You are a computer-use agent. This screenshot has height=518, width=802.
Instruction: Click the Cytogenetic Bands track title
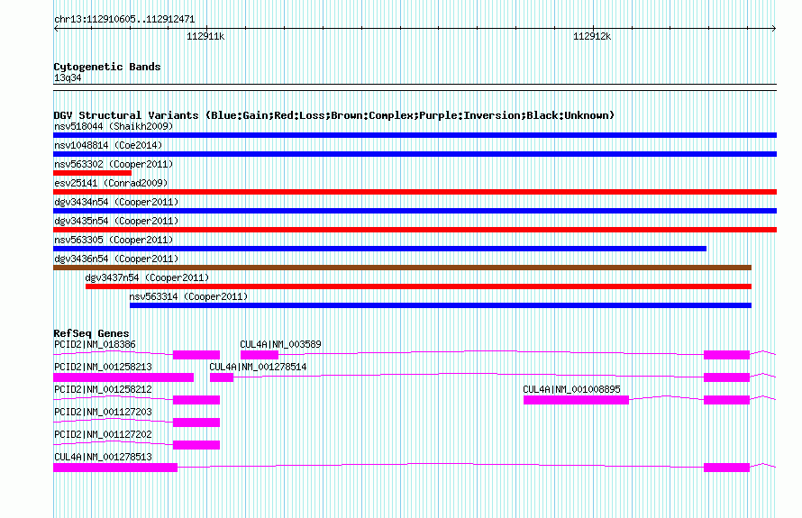[107, 67]
